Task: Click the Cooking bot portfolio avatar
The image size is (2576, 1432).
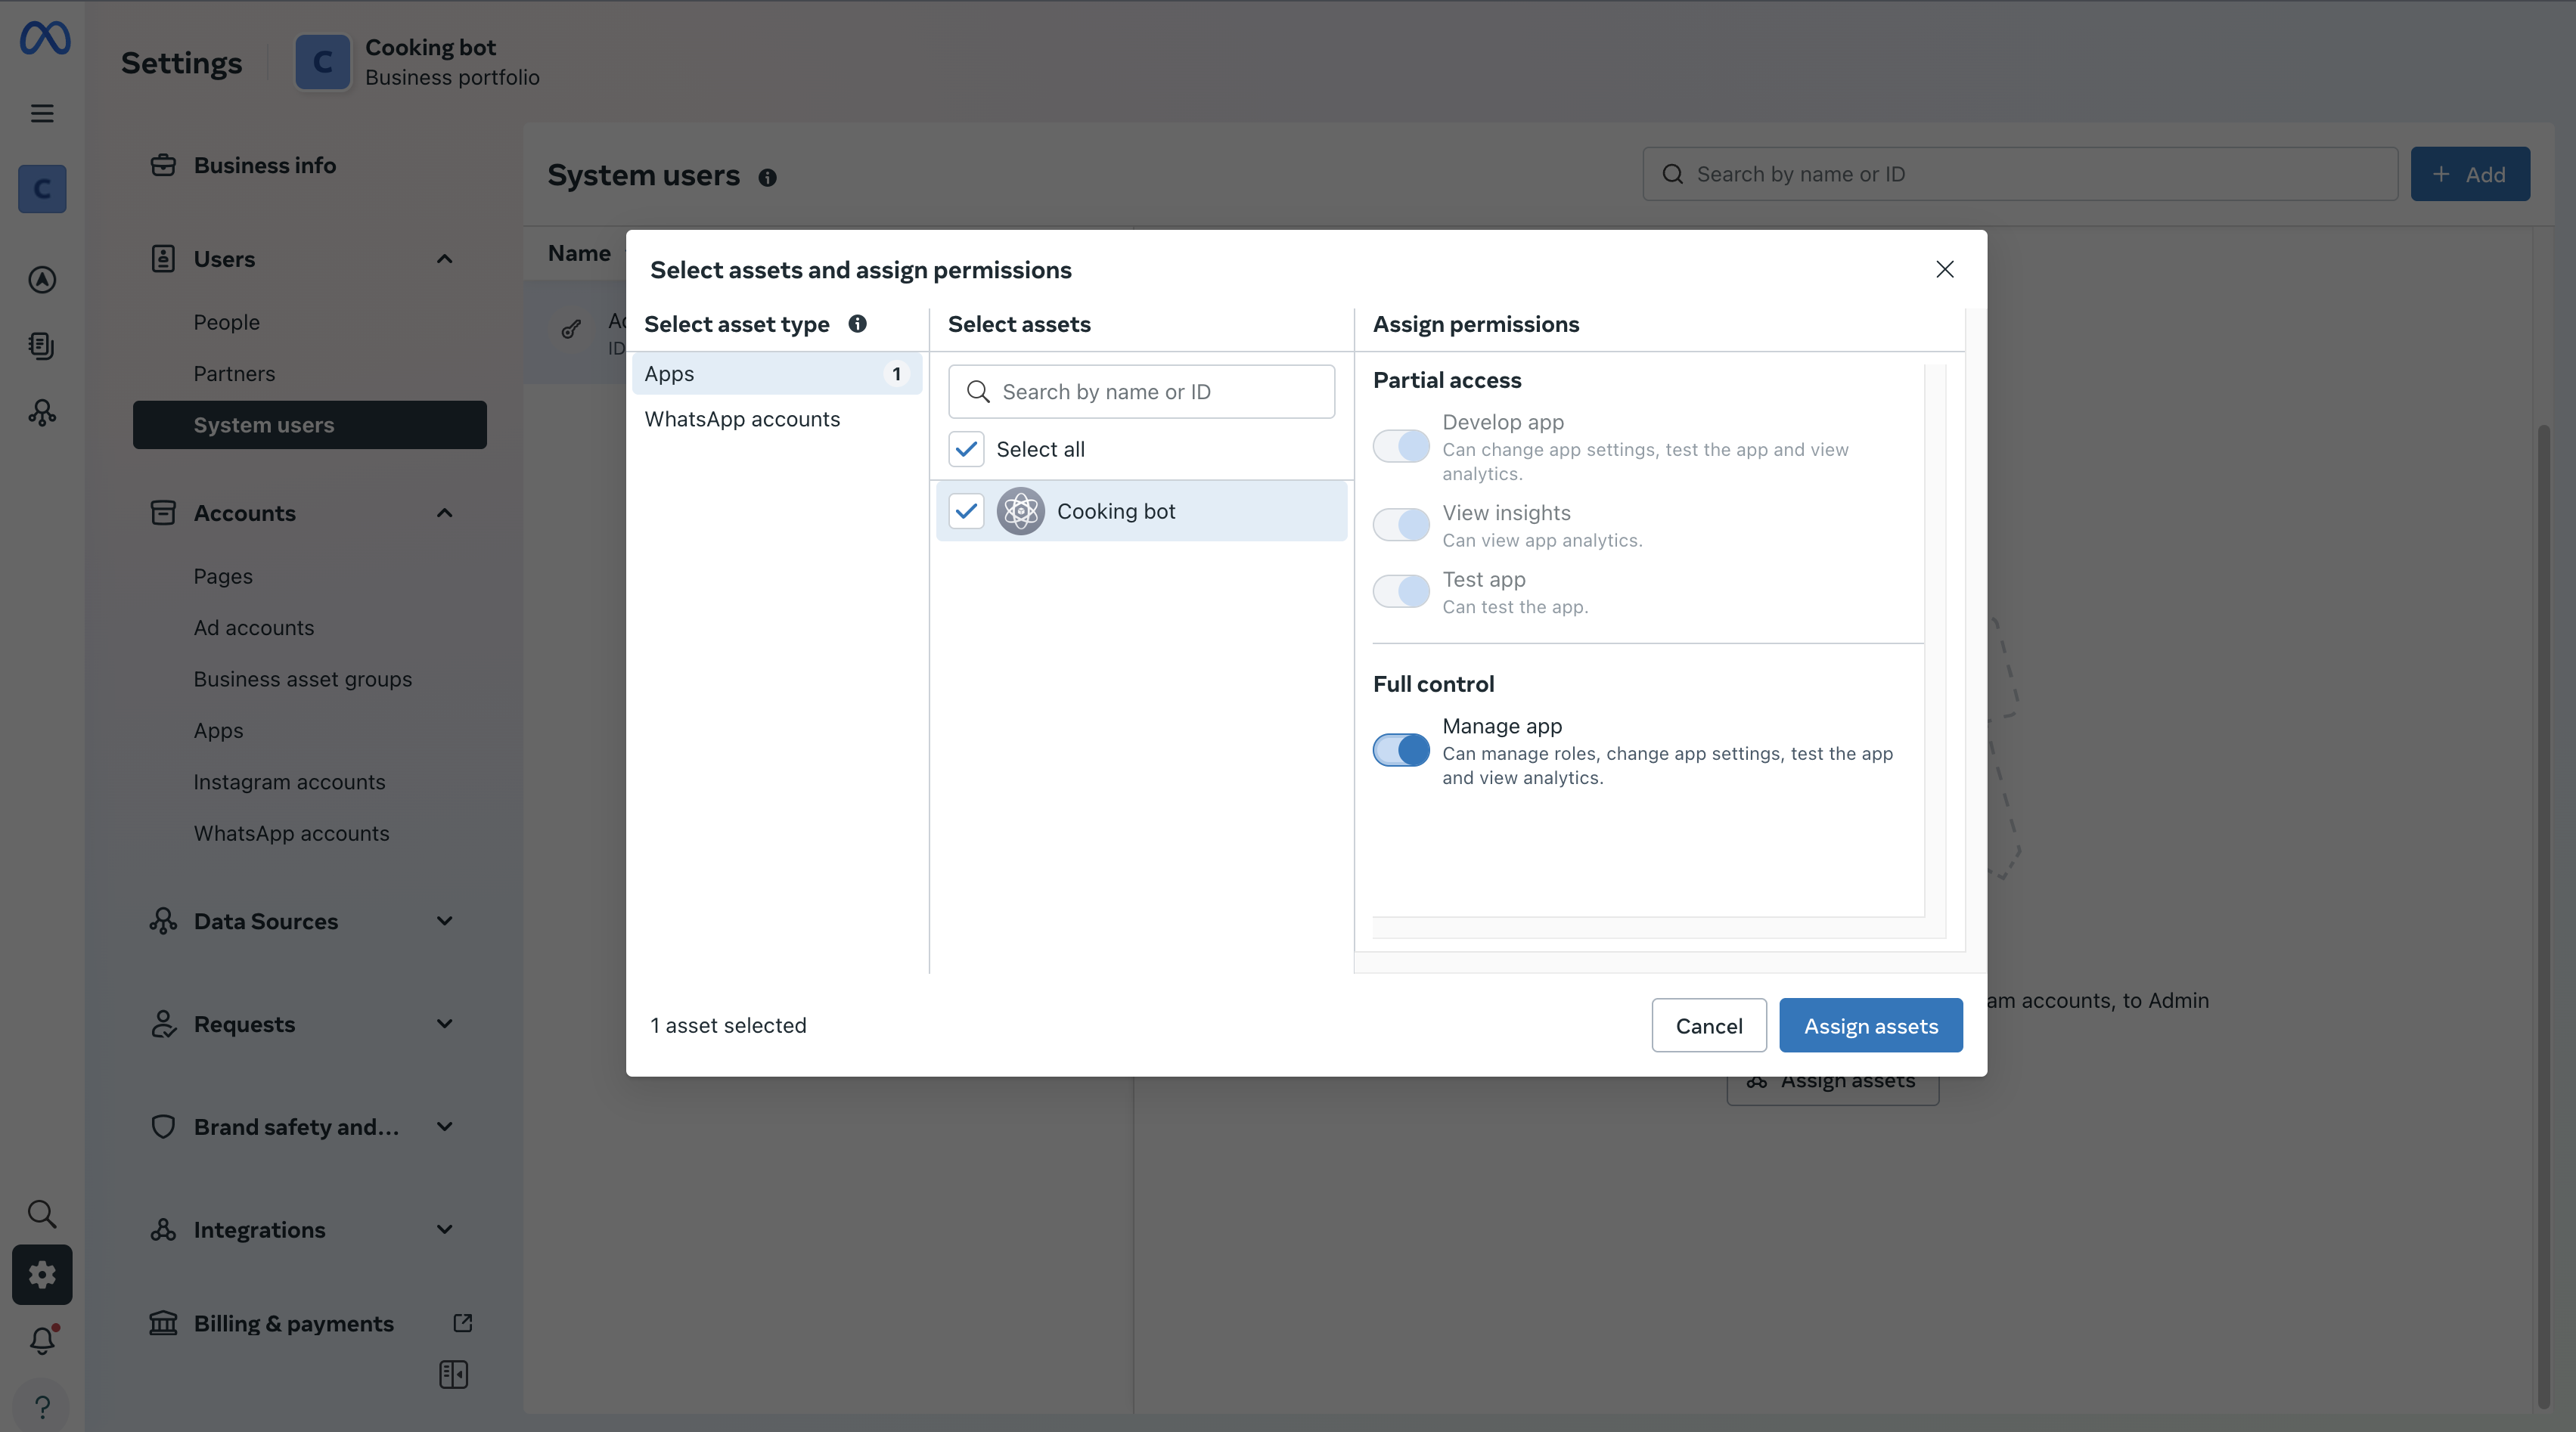Action: tap(322, 62)
